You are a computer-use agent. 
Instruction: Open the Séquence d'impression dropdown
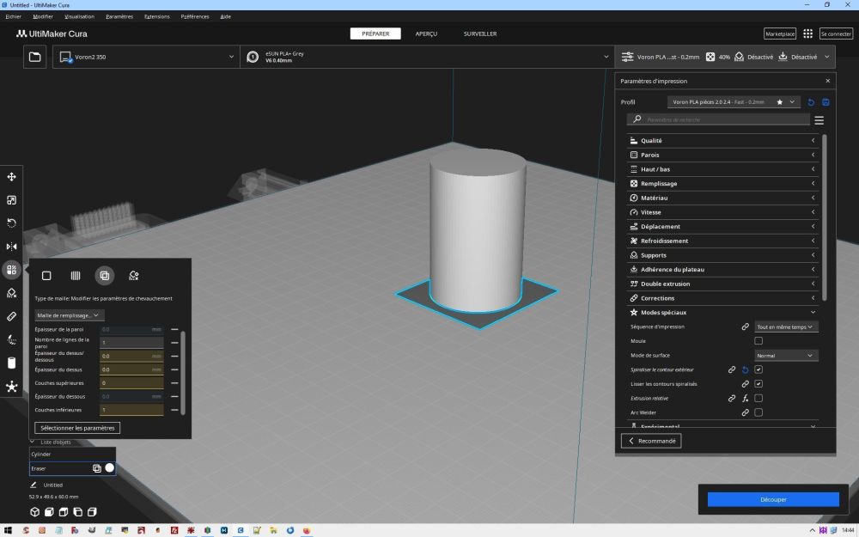click(x=786, y=327)
